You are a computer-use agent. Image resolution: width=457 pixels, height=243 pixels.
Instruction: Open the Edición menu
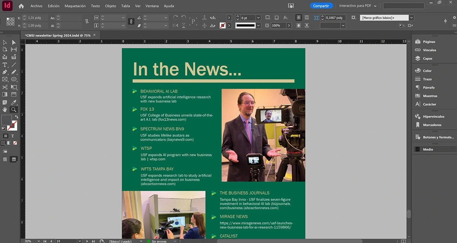pyautogui.click(x=54, y=6)
